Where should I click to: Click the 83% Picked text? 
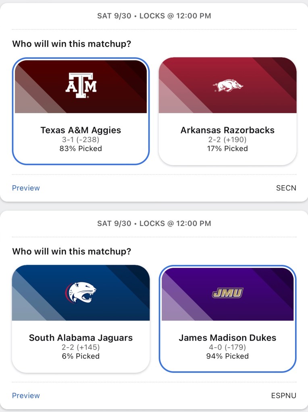coord(81,149)
